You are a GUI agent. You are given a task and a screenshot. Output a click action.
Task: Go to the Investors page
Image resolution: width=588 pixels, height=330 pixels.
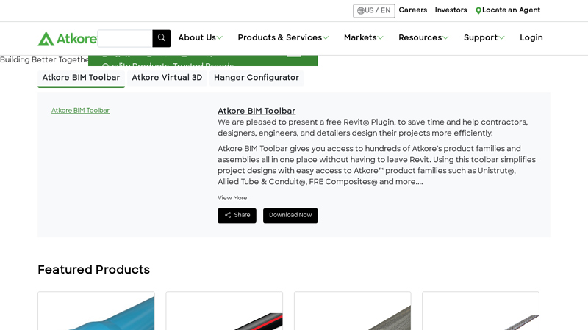(451, 10)
